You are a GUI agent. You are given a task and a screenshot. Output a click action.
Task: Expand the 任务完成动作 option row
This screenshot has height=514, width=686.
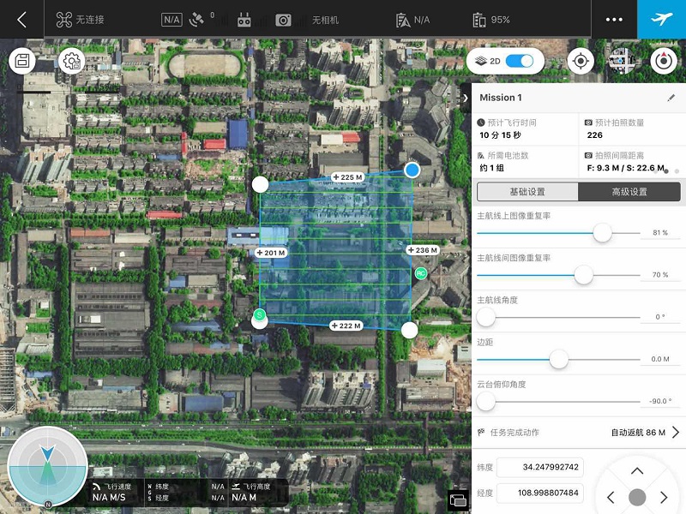(x=675, y=433)
